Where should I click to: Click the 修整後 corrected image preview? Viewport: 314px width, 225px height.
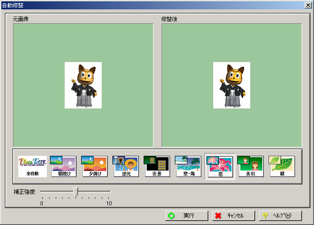pyautogui.click(x=231, y=85)
